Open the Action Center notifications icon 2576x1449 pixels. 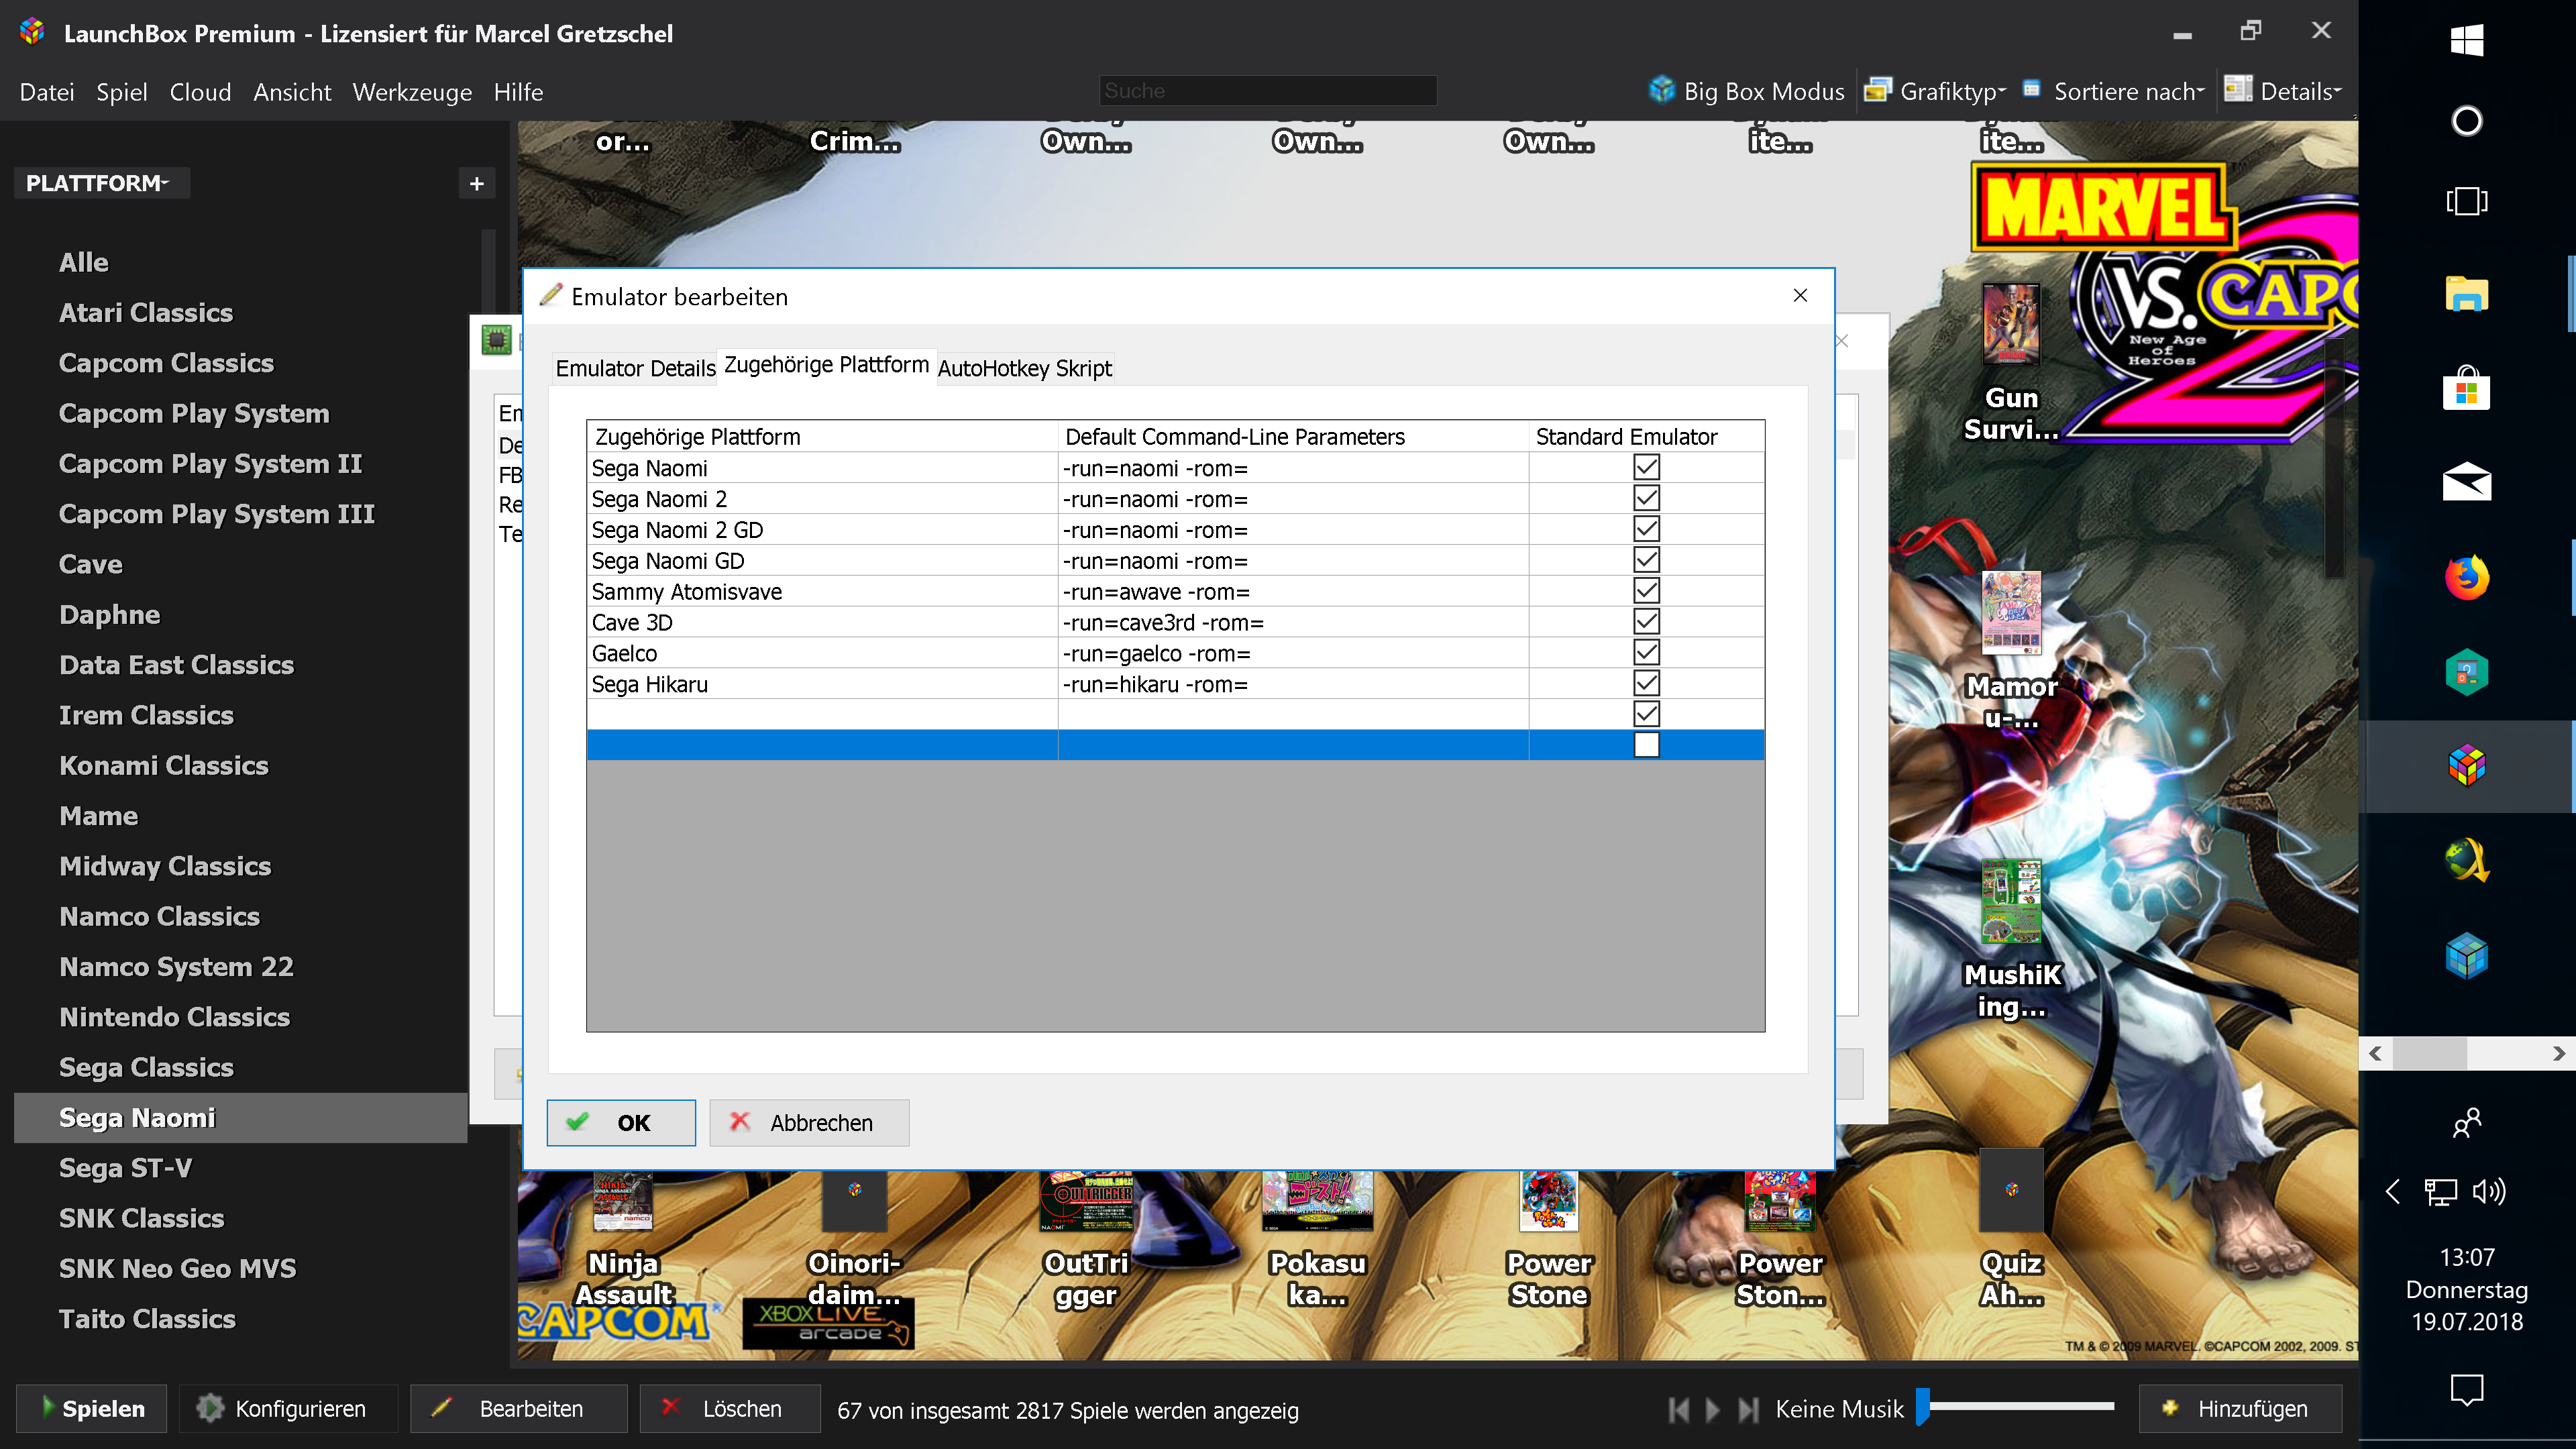(2466, 1389)
